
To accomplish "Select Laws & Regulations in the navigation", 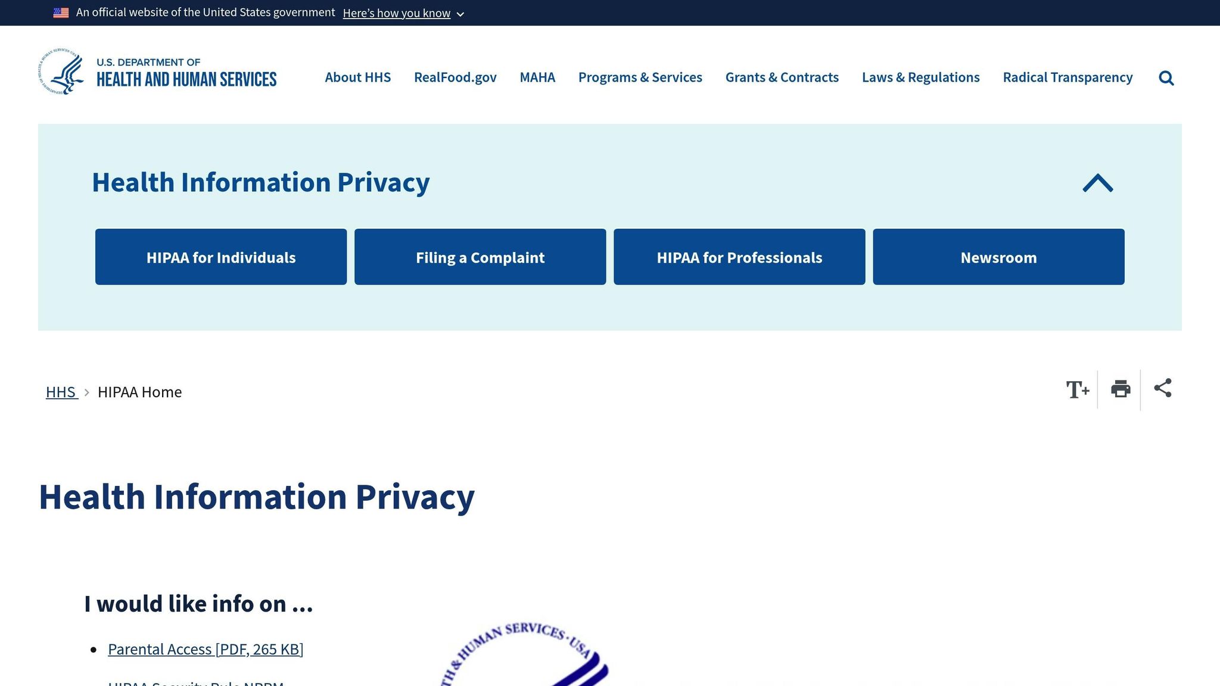I will coord(920,77).
